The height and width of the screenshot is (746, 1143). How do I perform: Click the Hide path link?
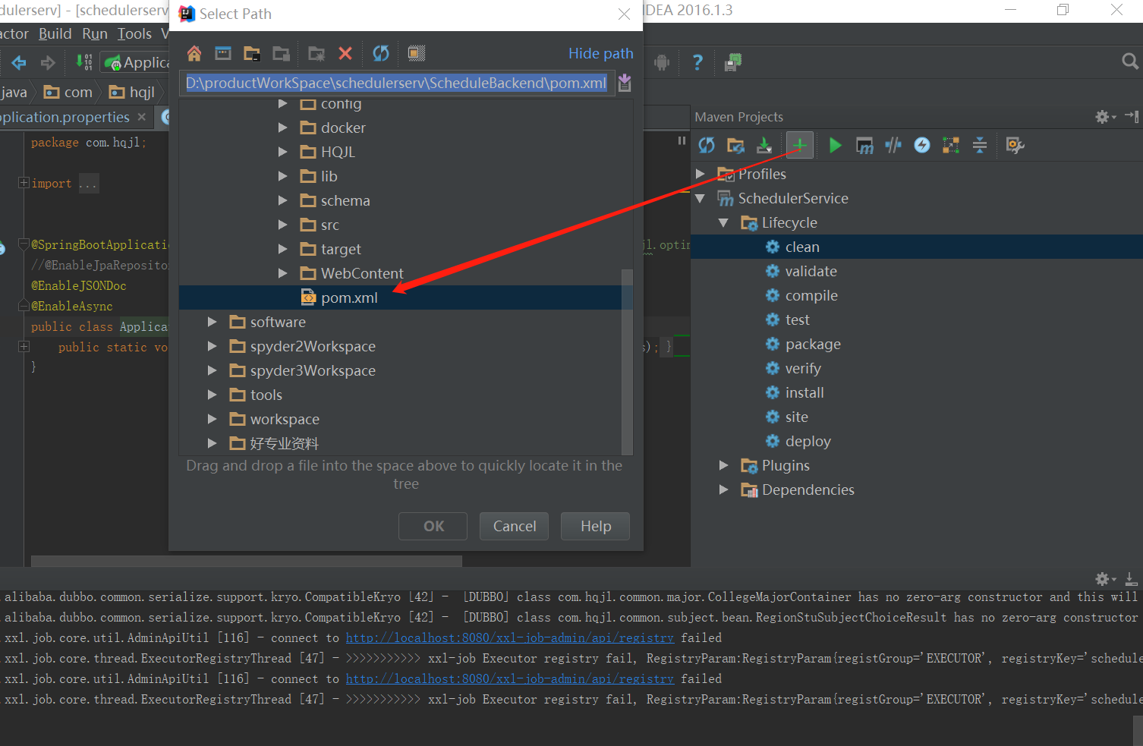[x=600, y=53]
